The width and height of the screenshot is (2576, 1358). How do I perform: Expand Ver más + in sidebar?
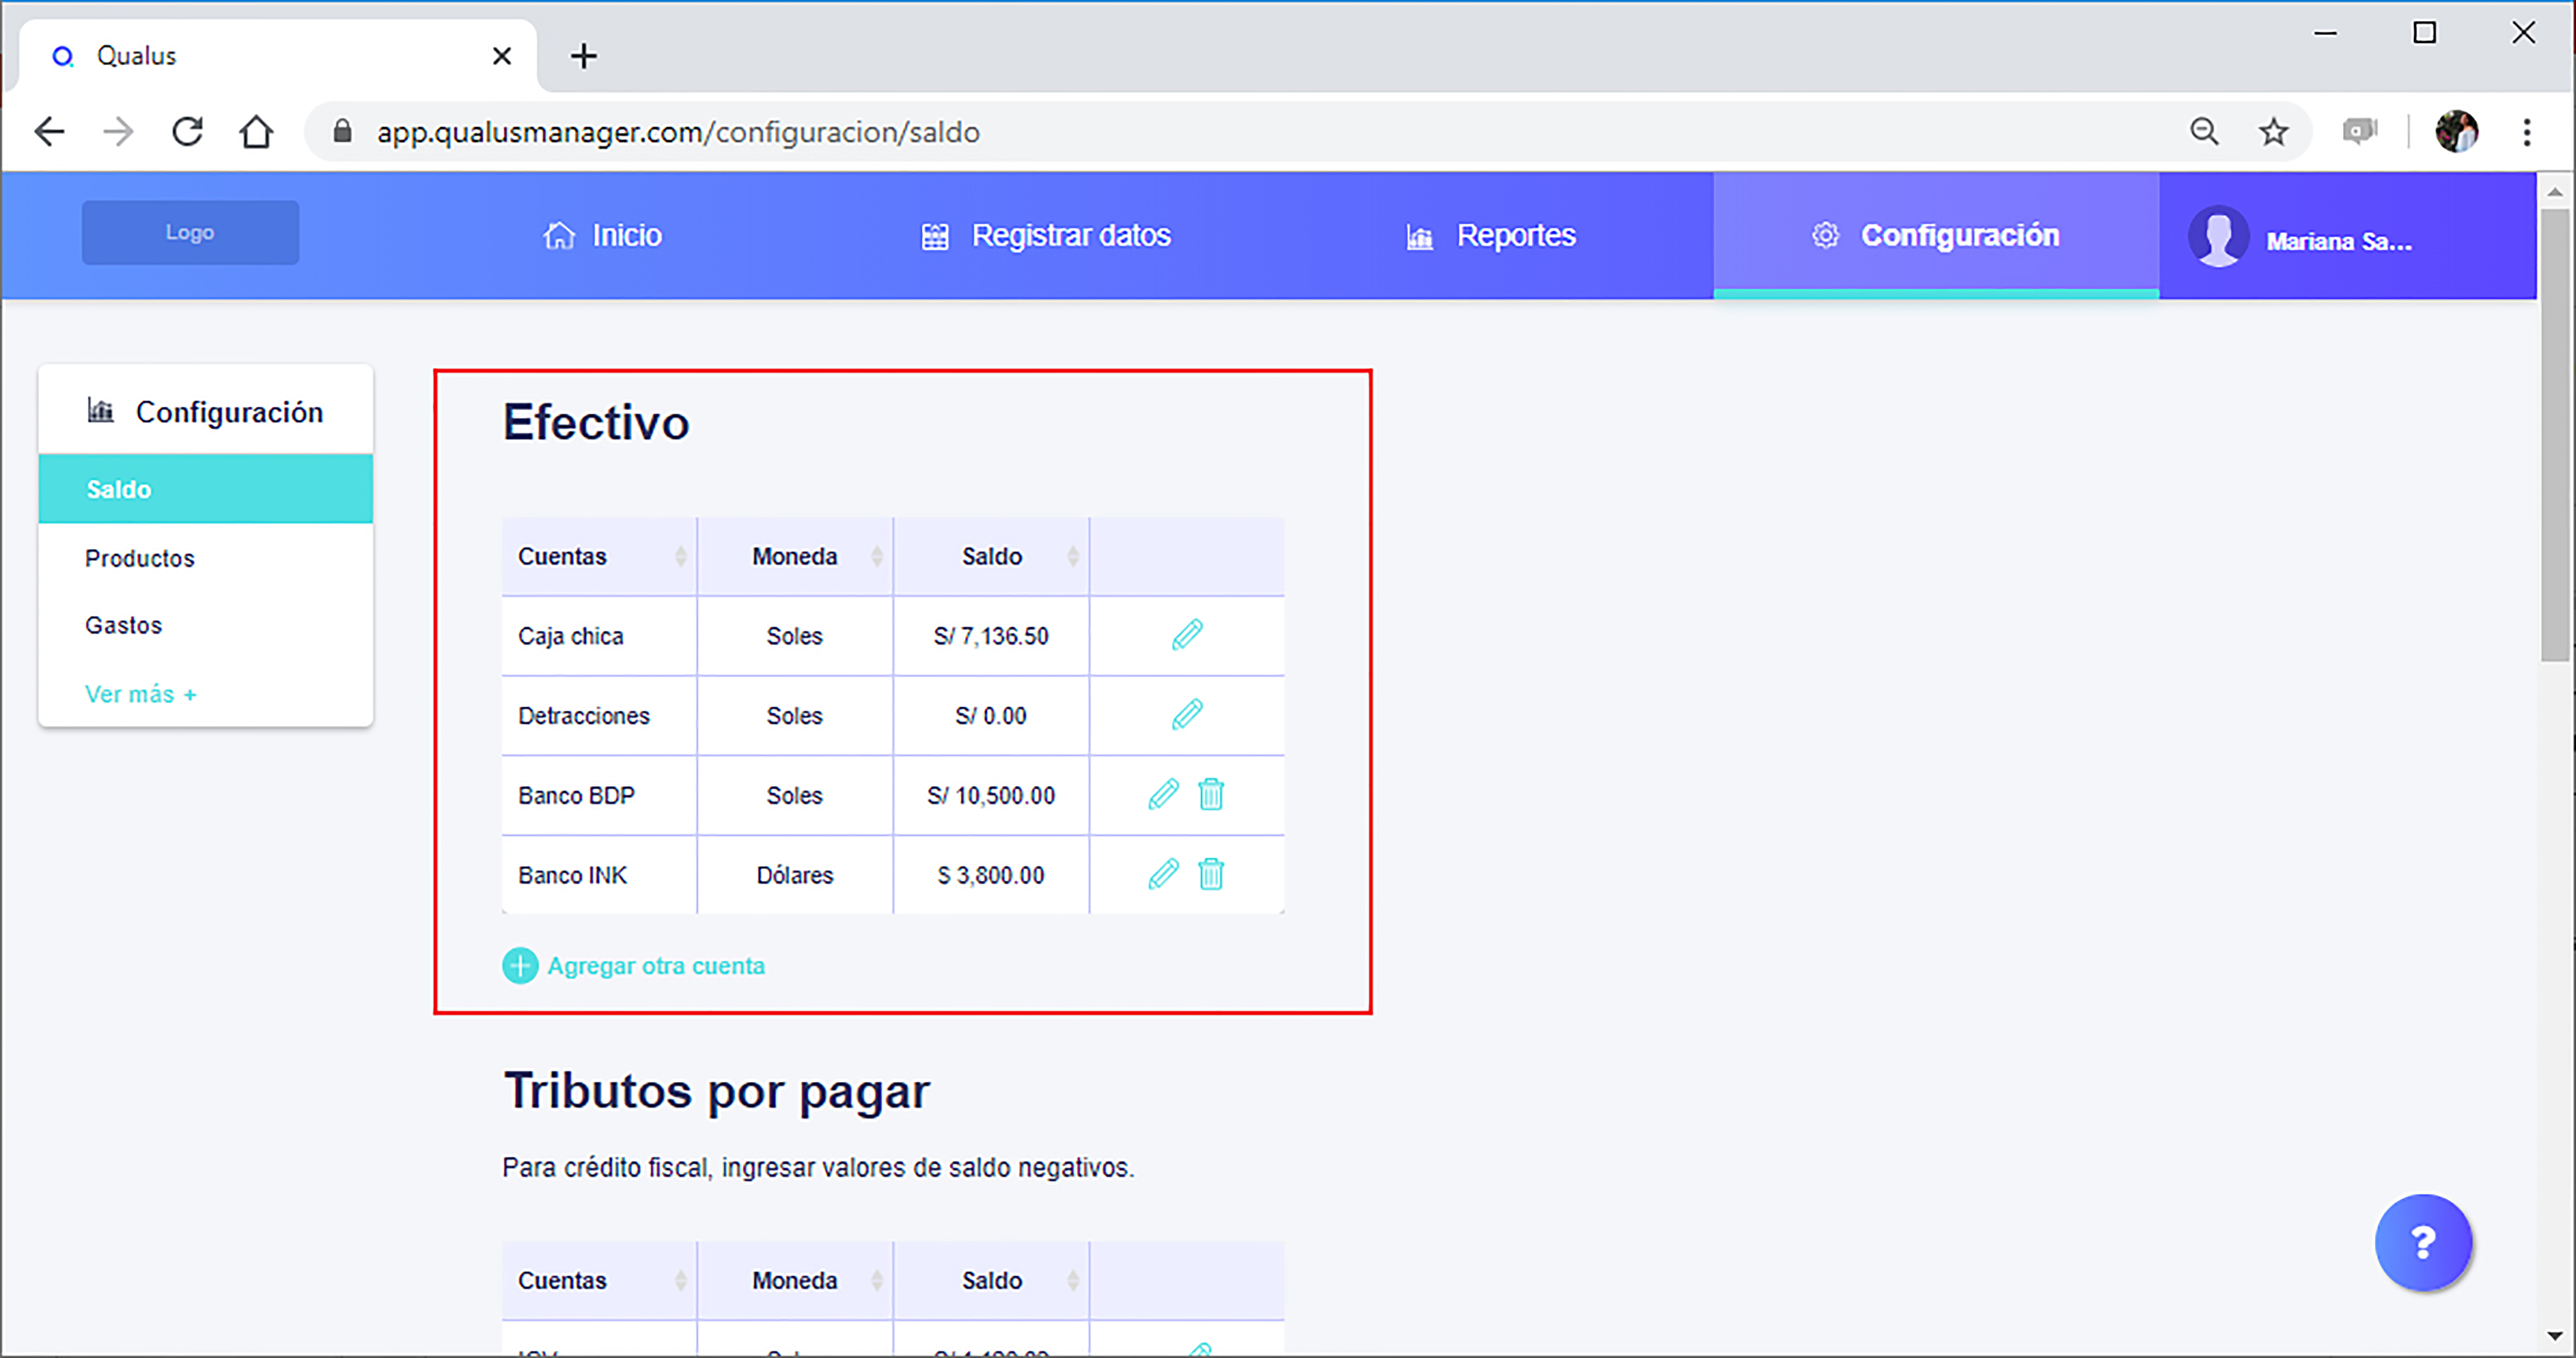[141, 694]
